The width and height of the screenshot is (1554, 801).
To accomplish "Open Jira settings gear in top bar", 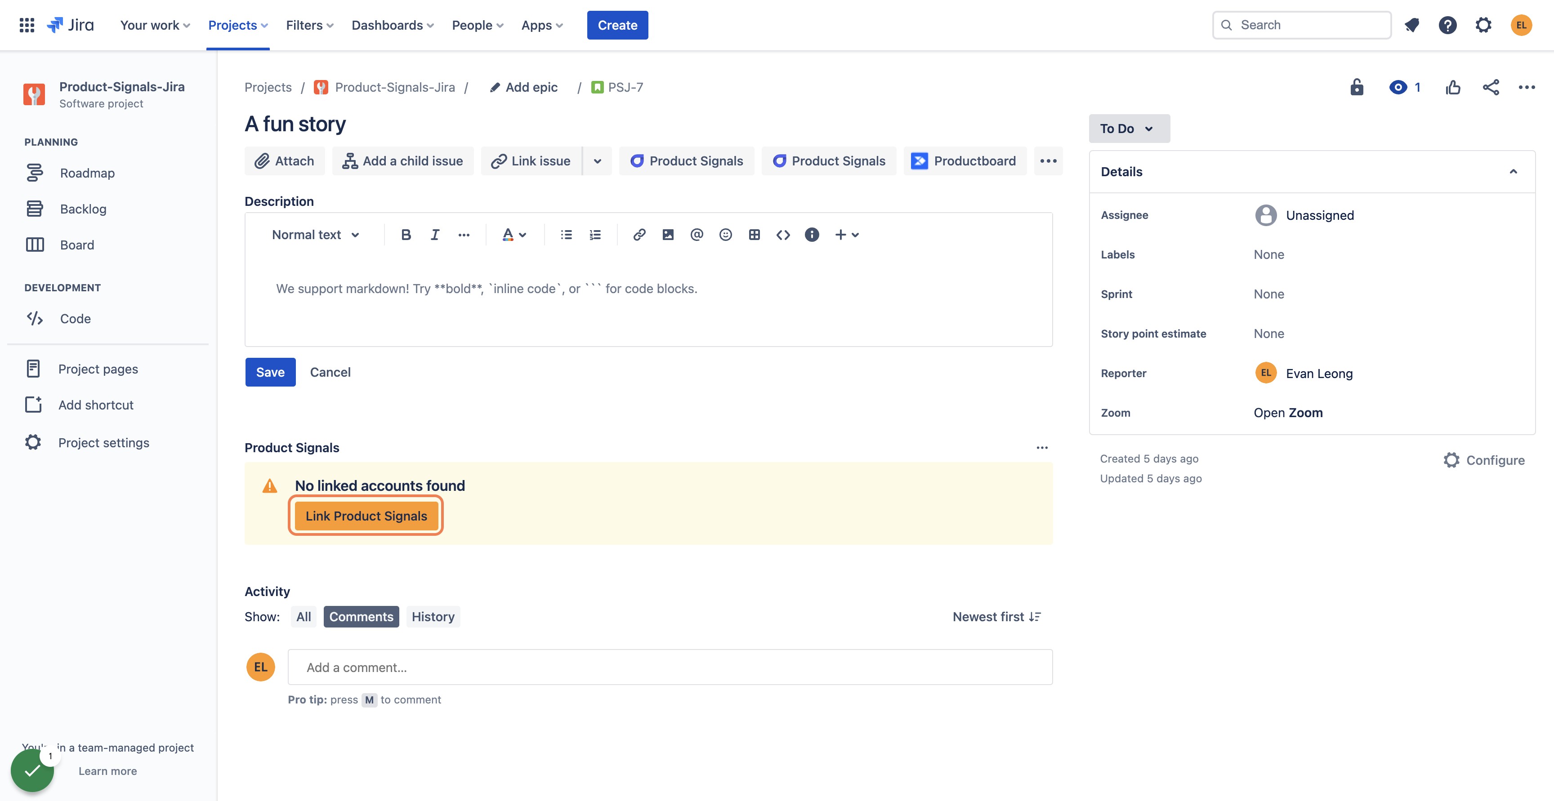I will point(1483,25).
